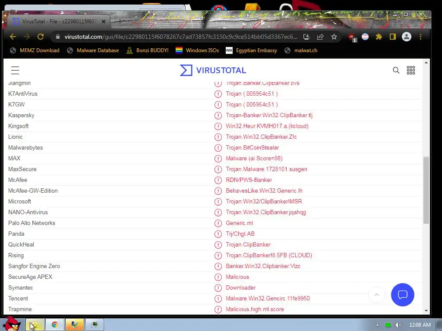Click the Panda detection warning icon

click(218, 234)
